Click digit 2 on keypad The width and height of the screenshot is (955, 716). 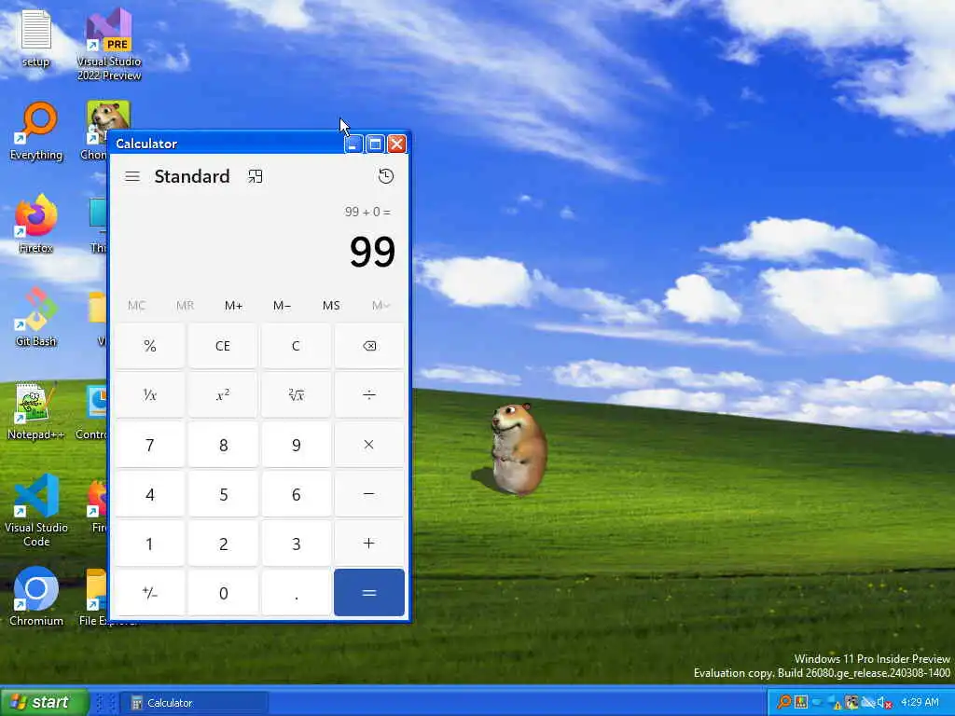[x=223, y=544]
